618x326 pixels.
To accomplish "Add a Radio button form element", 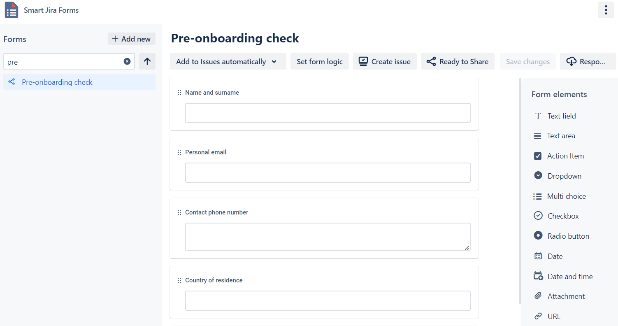I will [x=568, y=236].
